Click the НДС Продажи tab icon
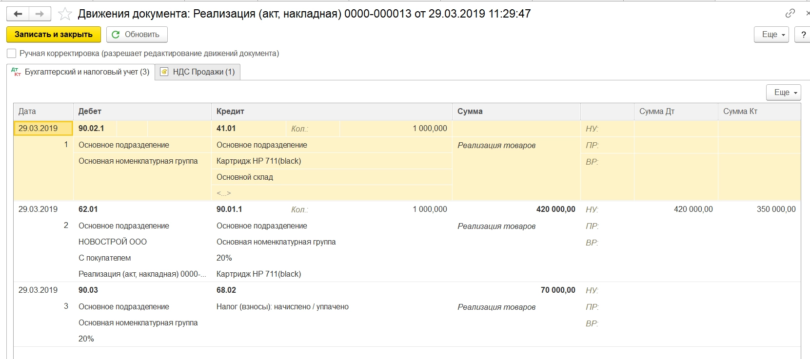 click(x=164, y=72)
